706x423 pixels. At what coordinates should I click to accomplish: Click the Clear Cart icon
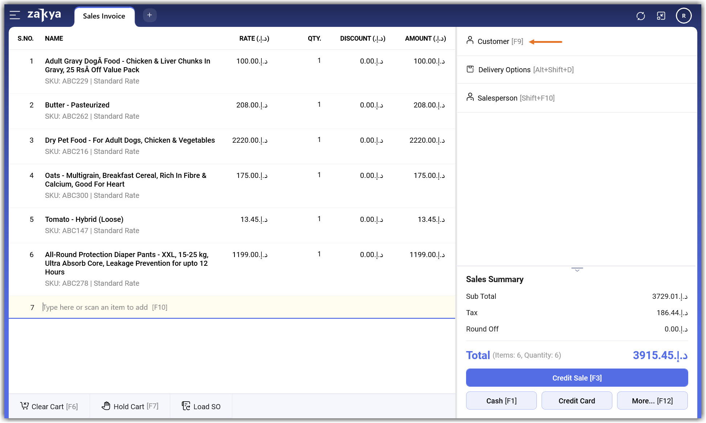(24, 406)
